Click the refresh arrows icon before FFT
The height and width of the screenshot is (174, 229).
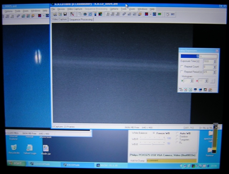click(167, 14)
